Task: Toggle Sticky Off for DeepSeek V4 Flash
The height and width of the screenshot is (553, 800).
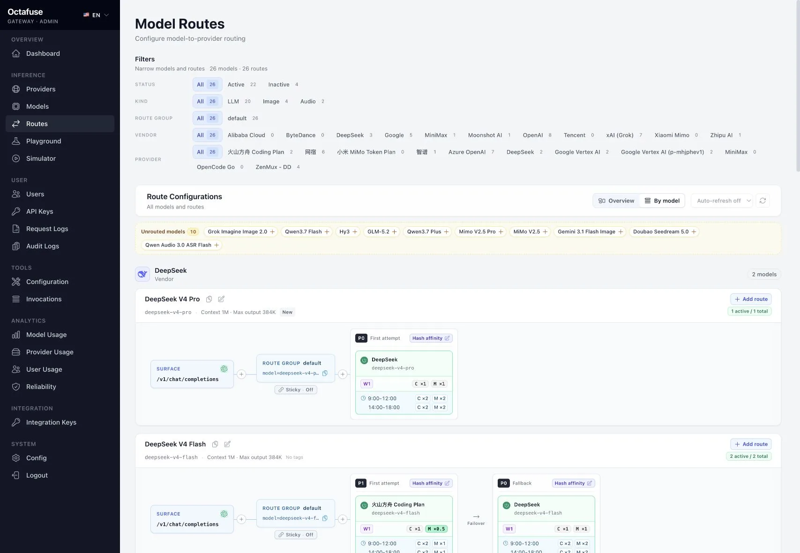Action: point(296,535)
